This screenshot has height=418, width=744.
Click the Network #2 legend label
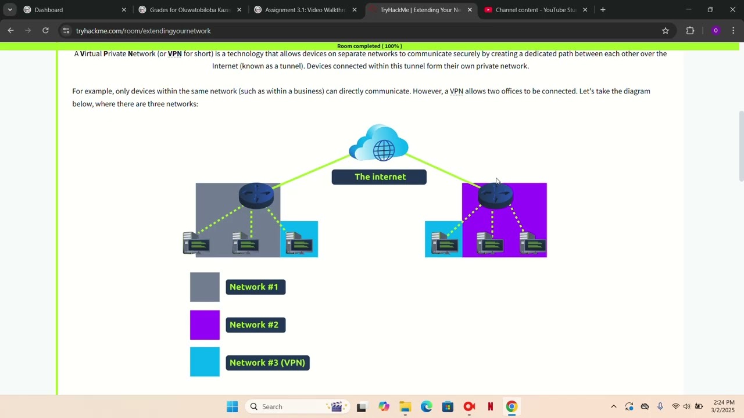256,325
